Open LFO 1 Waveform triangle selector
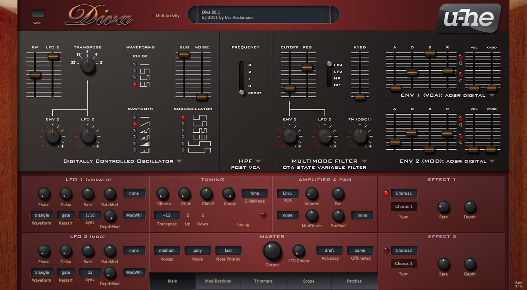The height and width of the screenshot is (290, 527). coord(42,215)
